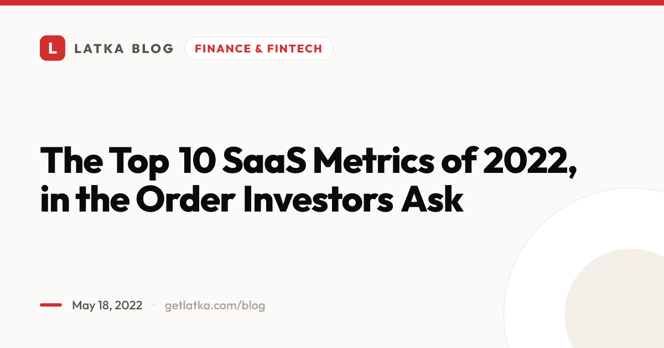664x348 pixels.
Task: Click the headline line 'The Top 10 SaaS Metrics of 2022,'
Action: (309, 160)
